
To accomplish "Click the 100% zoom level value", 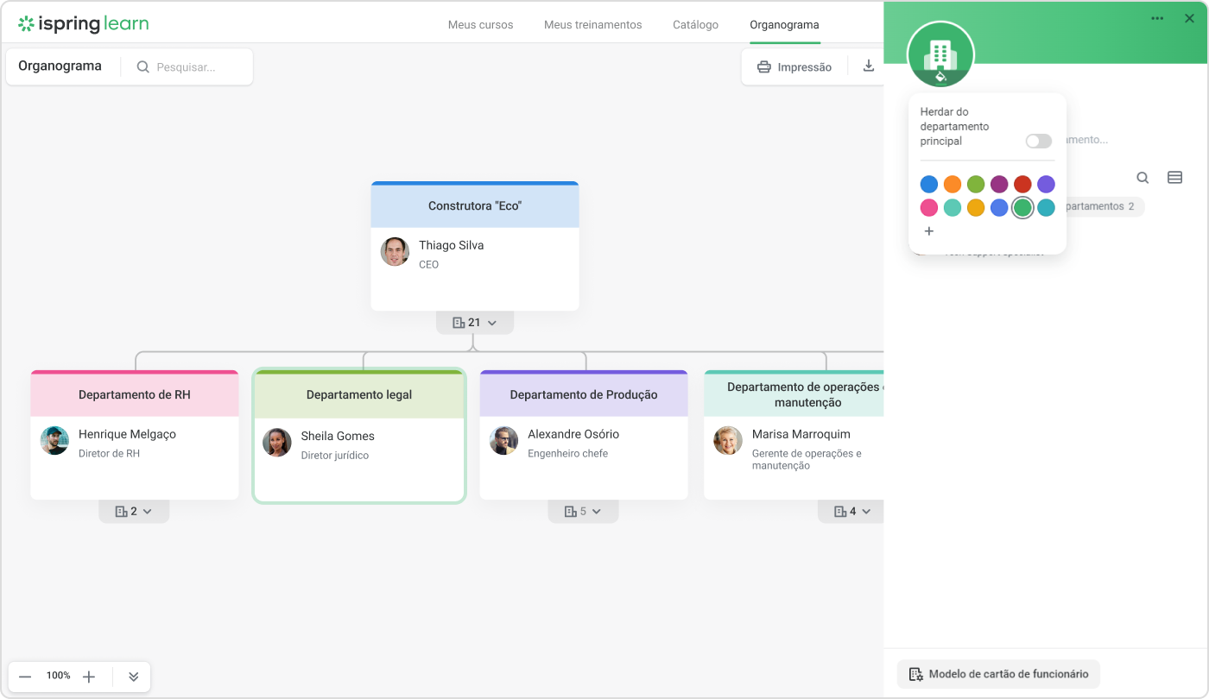I will coord(58,676).
